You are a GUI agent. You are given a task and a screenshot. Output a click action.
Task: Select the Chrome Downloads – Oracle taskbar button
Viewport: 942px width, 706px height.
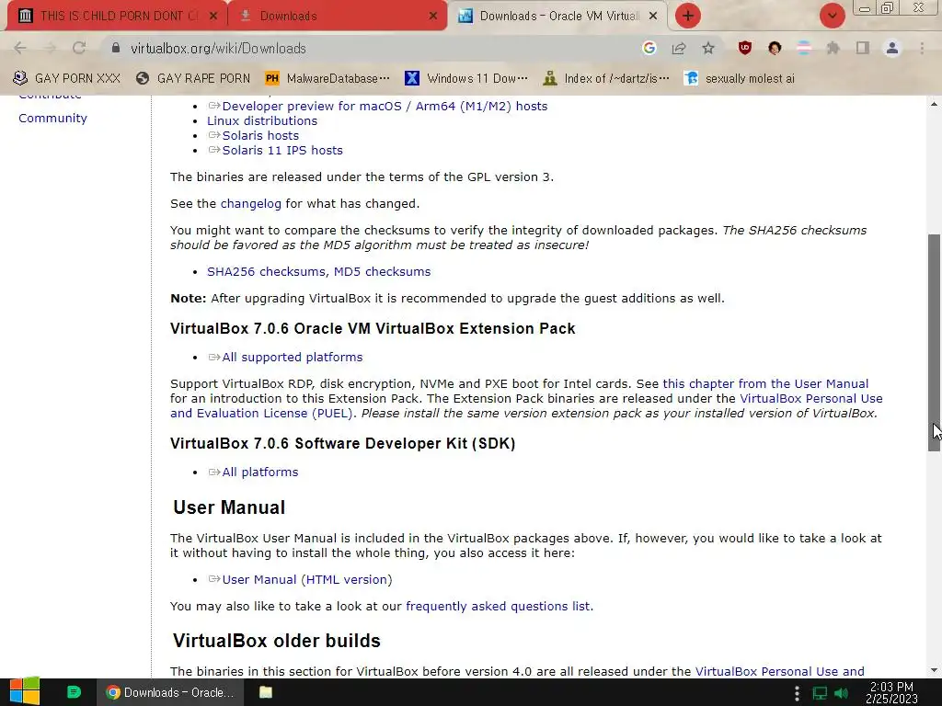[170, 692]
